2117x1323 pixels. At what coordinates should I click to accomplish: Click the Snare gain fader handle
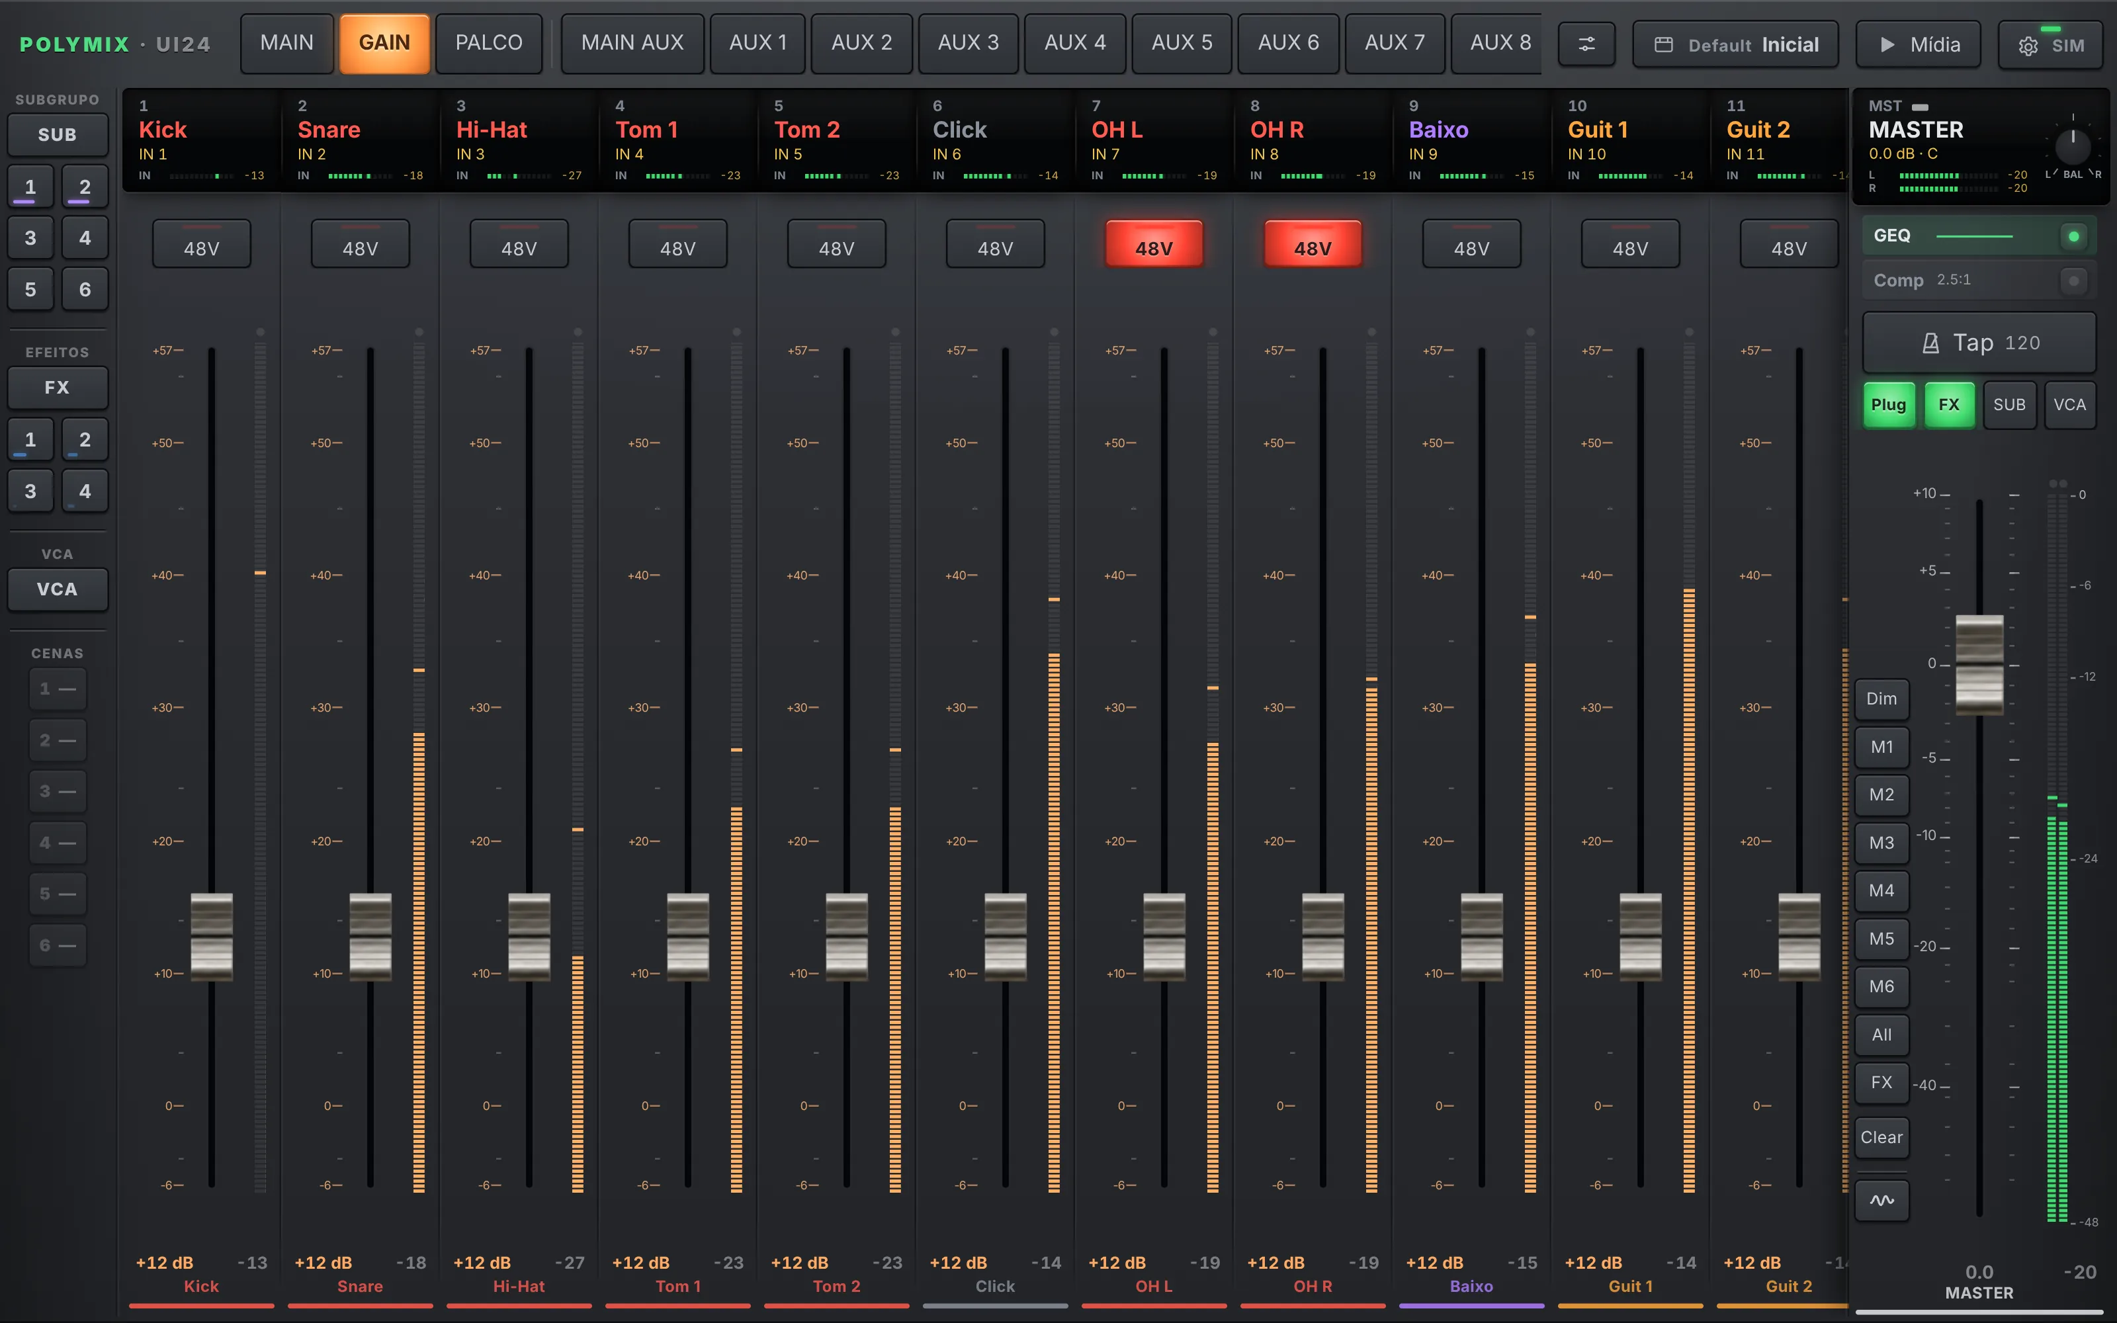click(370, 936)
